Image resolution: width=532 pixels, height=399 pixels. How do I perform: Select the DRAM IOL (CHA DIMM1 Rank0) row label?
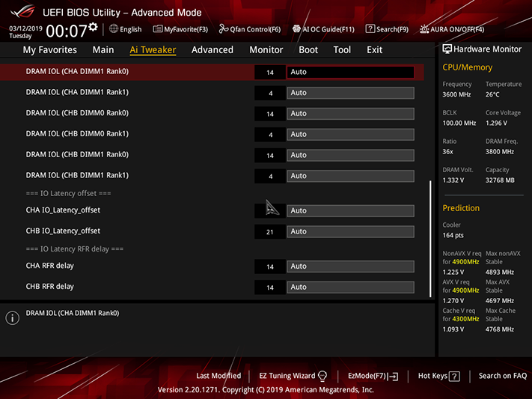(x=77, y=71)
